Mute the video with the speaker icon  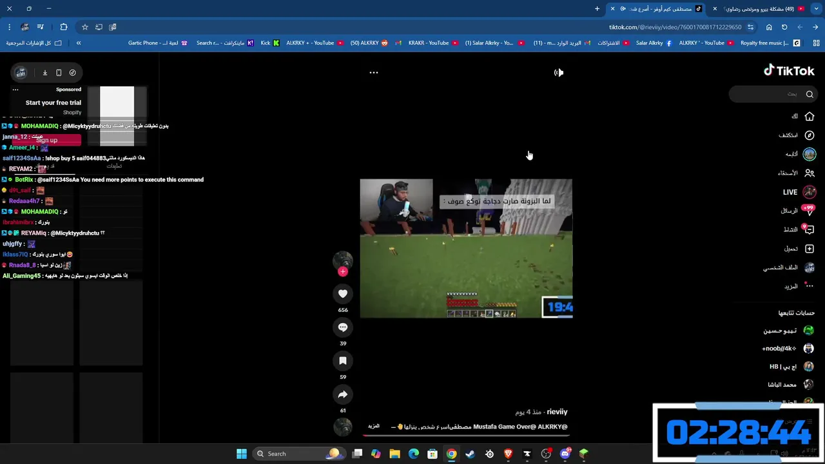[x=559, y=73]
